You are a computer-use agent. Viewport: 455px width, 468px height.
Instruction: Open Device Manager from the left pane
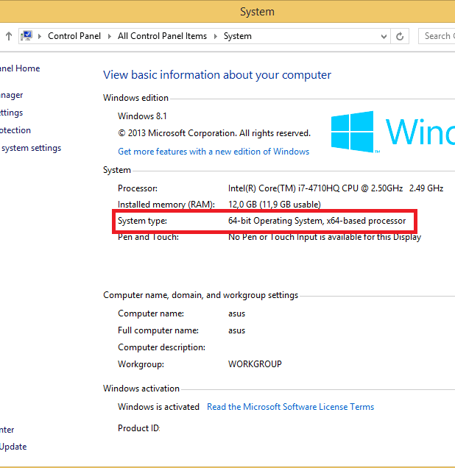coord(11,95)
